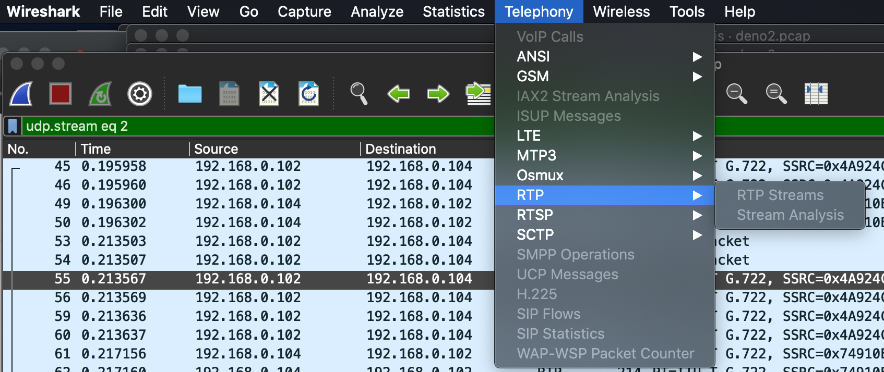Screen dimensions: 884x372
Task: Go forward in packet history with the right arrow
Action: pos(438,94)
